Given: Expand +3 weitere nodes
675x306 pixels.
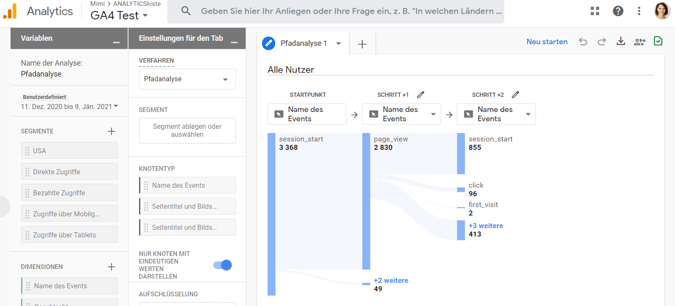Looking at the screenshot, I should [x=486, y=226].
